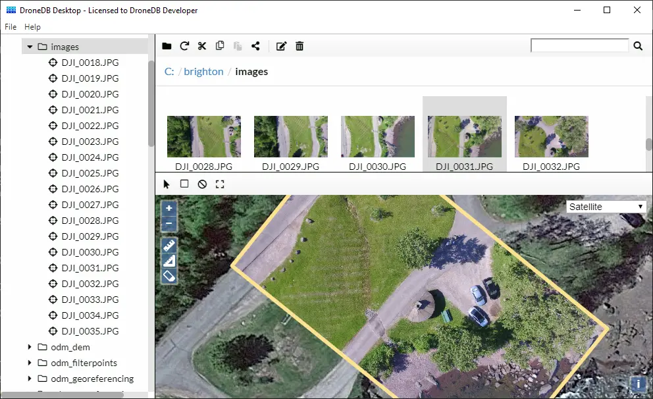Click the eraser to clear measurements

click(169, 277)
